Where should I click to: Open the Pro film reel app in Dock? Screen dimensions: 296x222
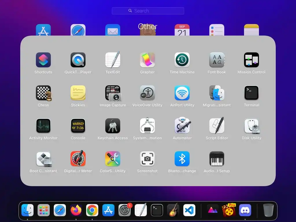pos(229,210)
